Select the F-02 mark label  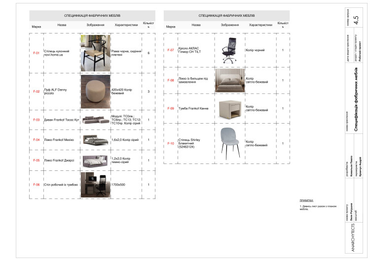pyautogui.click(x=36, y=92)
